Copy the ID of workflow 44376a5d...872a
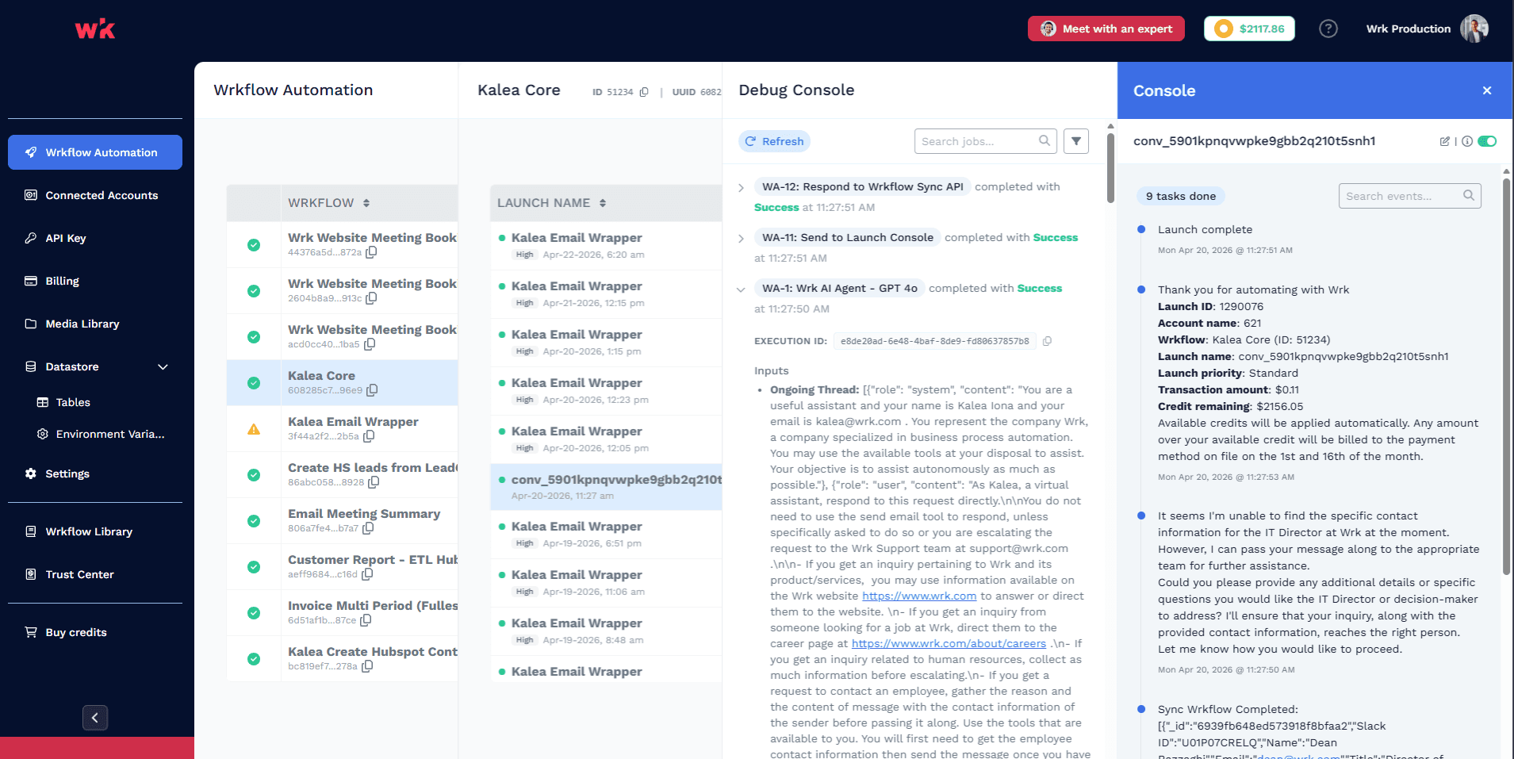 click(371, 252)
